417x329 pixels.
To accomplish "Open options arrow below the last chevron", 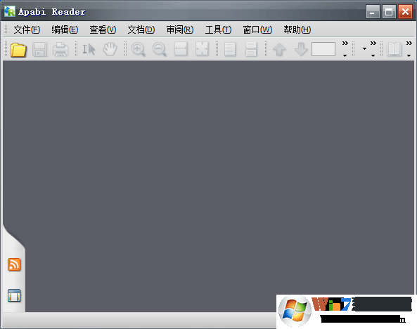I will [409, 55].
